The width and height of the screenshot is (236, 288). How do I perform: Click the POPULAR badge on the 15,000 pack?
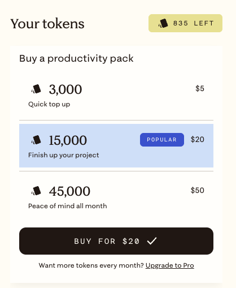click(162, 140)
